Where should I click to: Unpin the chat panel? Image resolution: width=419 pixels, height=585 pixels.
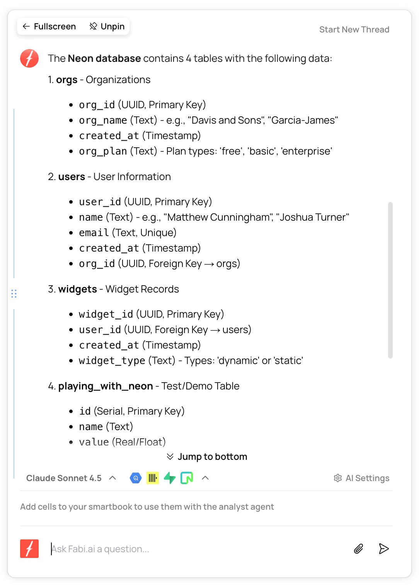tap(107, 26)
